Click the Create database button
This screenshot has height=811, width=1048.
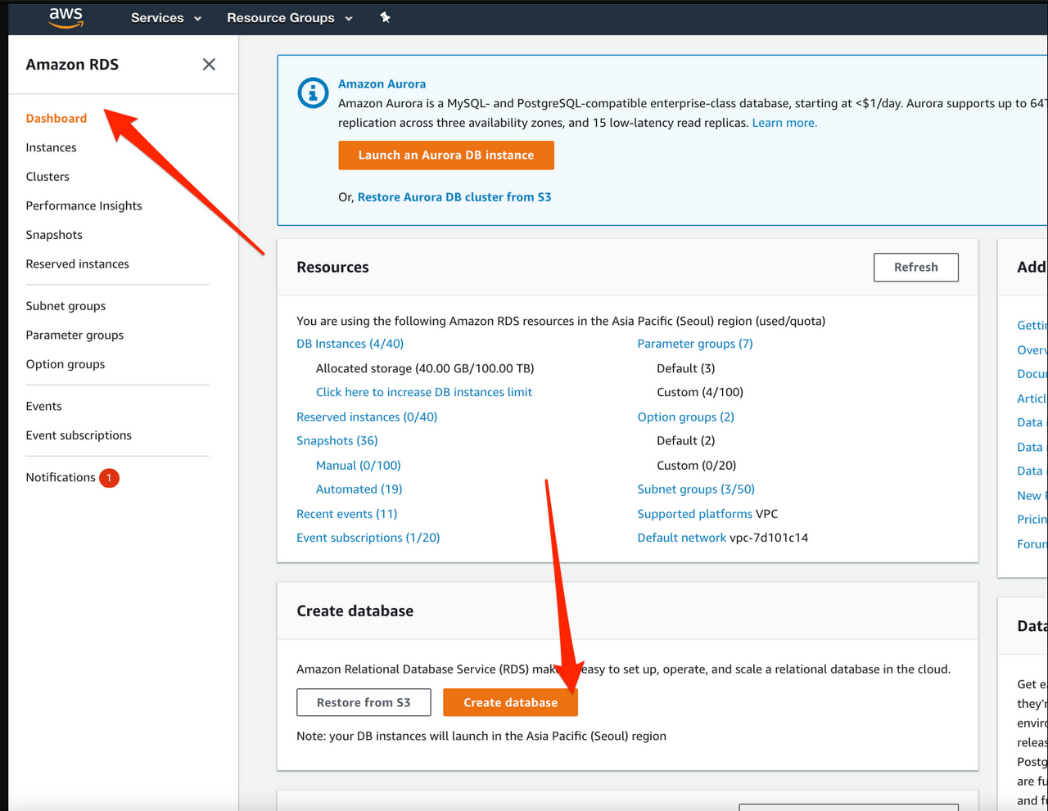[x=510, y=702]
